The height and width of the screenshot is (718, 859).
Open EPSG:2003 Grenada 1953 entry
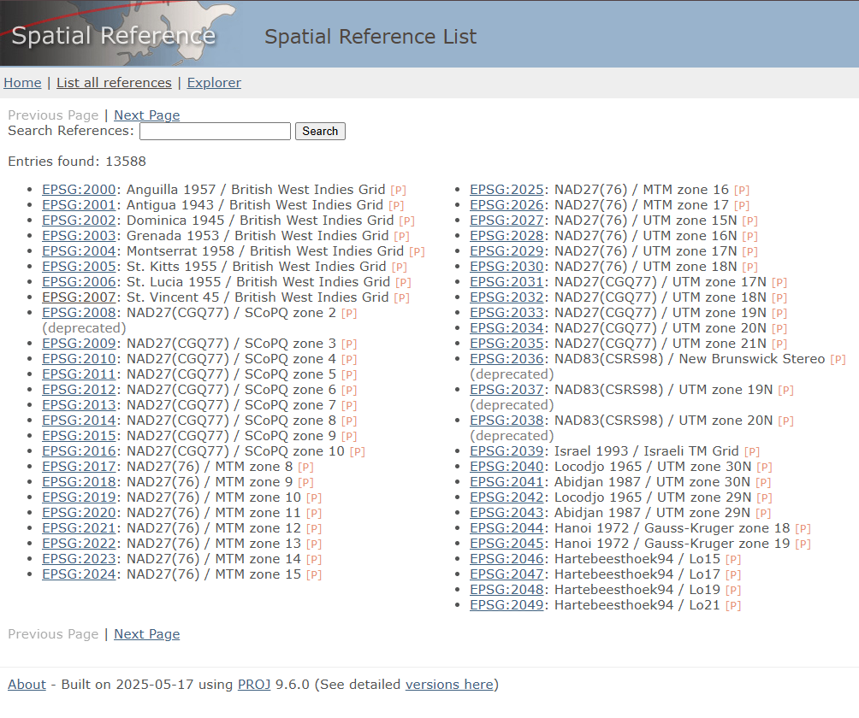79,236
